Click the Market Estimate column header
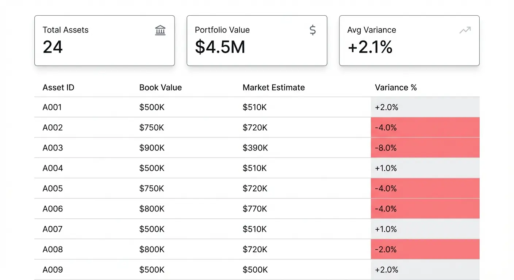The width and height of the screenshot is (514, 280). [x=273, y=87]
